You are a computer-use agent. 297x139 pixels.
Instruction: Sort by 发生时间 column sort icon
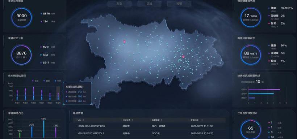(202, 120)
